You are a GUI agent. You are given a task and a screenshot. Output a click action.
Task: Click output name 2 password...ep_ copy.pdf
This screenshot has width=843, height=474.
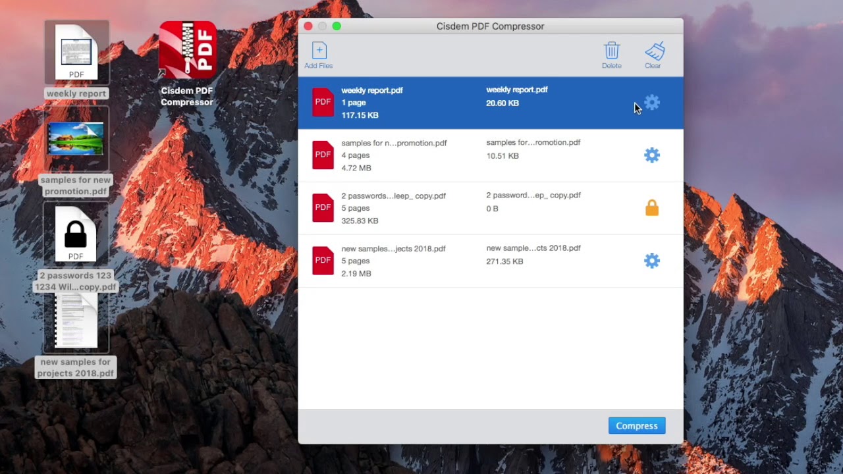pos(533,195)
